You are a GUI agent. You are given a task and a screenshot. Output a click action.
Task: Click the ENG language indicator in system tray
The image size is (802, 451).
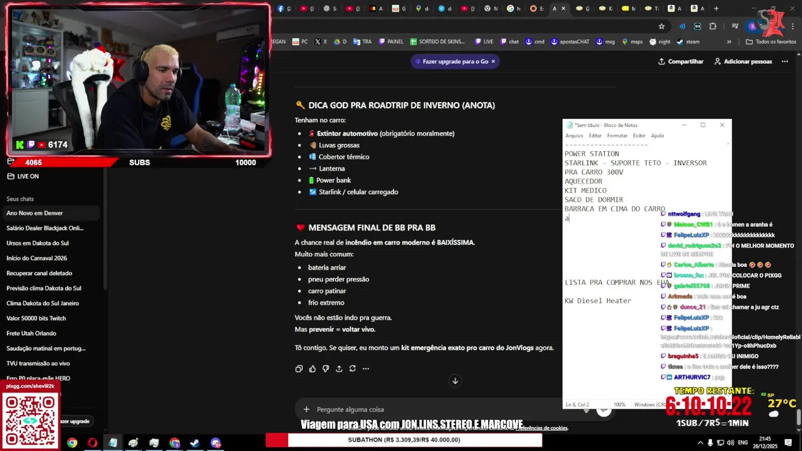tap(743, 442)
